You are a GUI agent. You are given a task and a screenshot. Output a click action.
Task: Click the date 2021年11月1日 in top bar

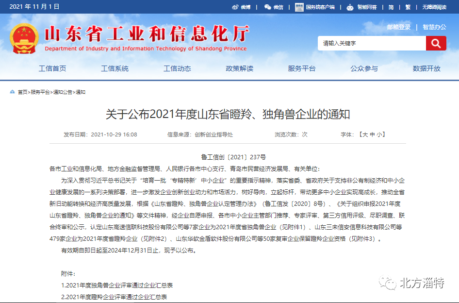pyautogui.click(x=34, y=7)
